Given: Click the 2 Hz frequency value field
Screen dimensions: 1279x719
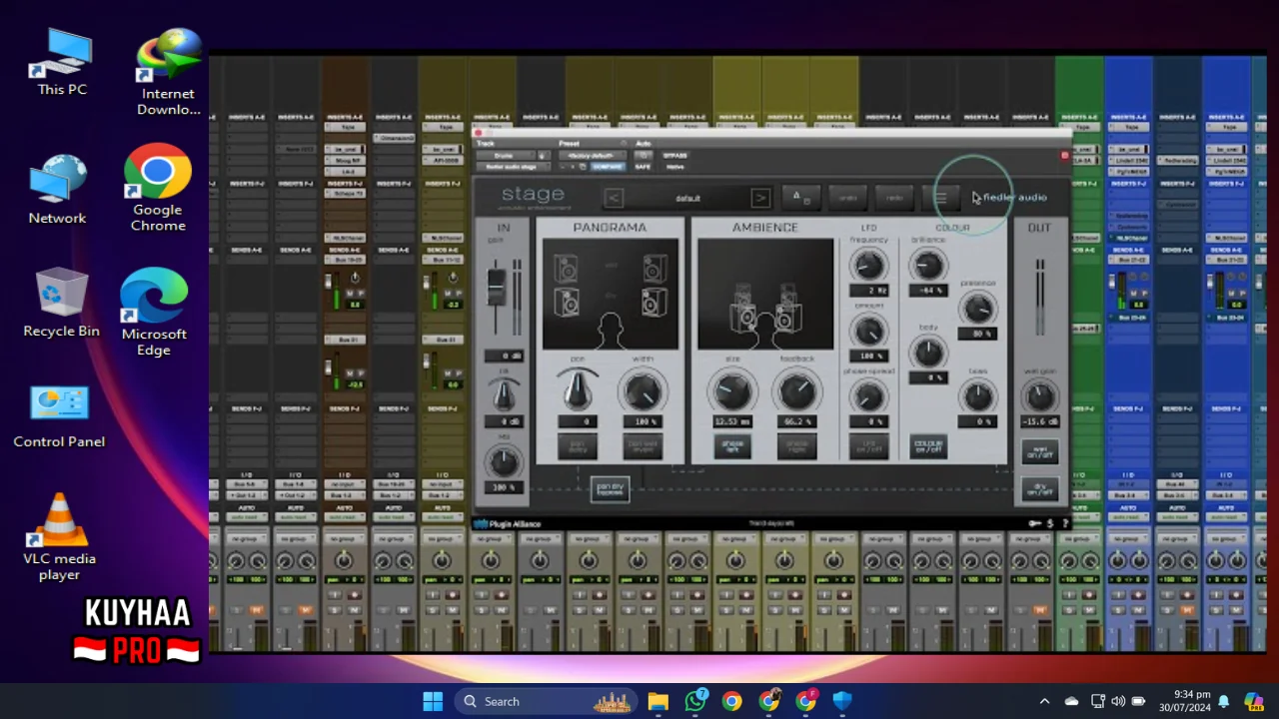Looking at the screenshot, I should pos(868,291).
